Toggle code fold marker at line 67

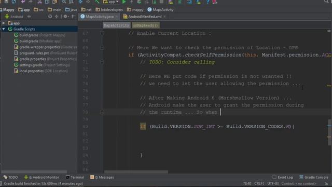(x=102, y=33)
